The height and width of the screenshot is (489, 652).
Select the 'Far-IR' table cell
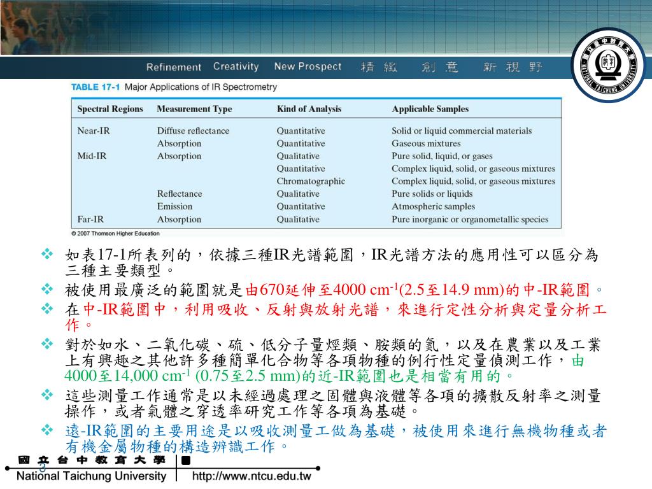click(90, 219)
